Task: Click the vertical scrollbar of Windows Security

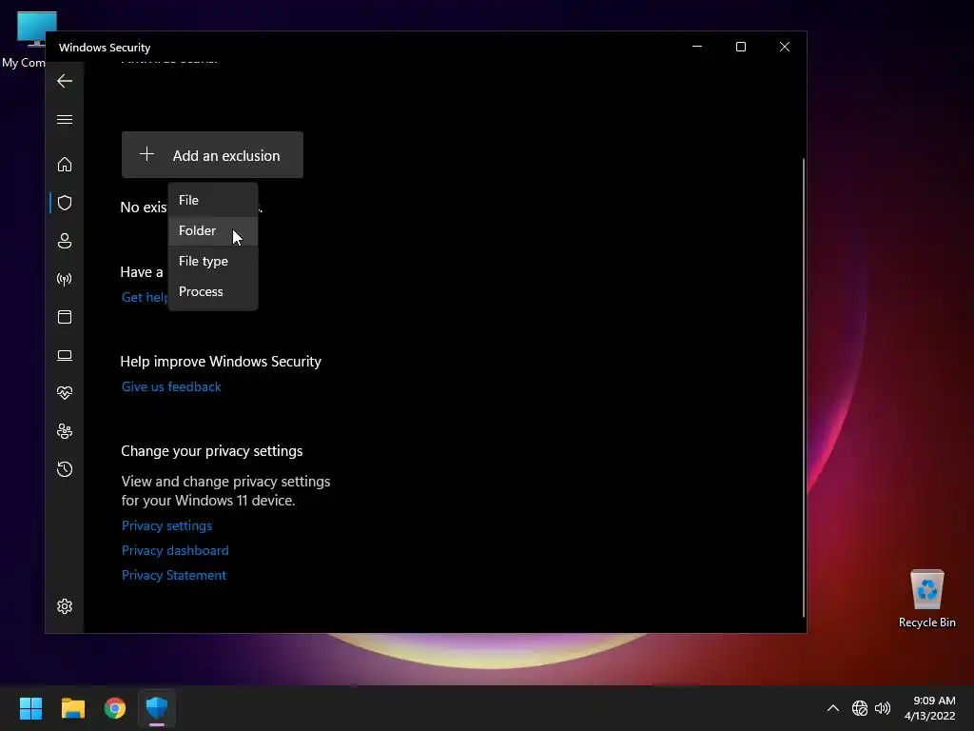Action: point(804,387)
